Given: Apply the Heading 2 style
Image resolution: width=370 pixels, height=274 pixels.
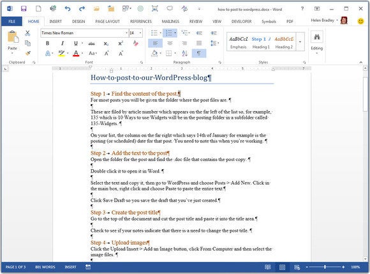Looking at the screenshot, I should (284, 43).
